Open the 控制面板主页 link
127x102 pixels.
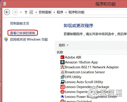click(20, 23)
